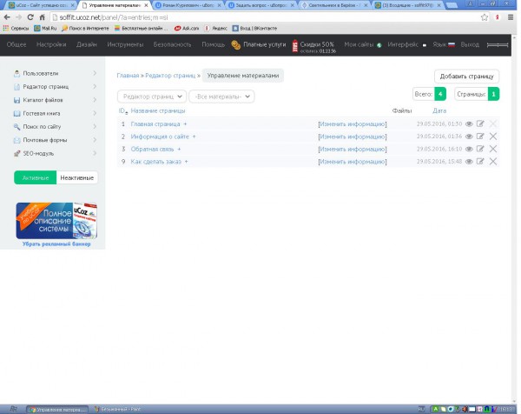This screenshot has width=521, height=414.
Task: Open the Общее menu
Action: [x=16, y=44]
